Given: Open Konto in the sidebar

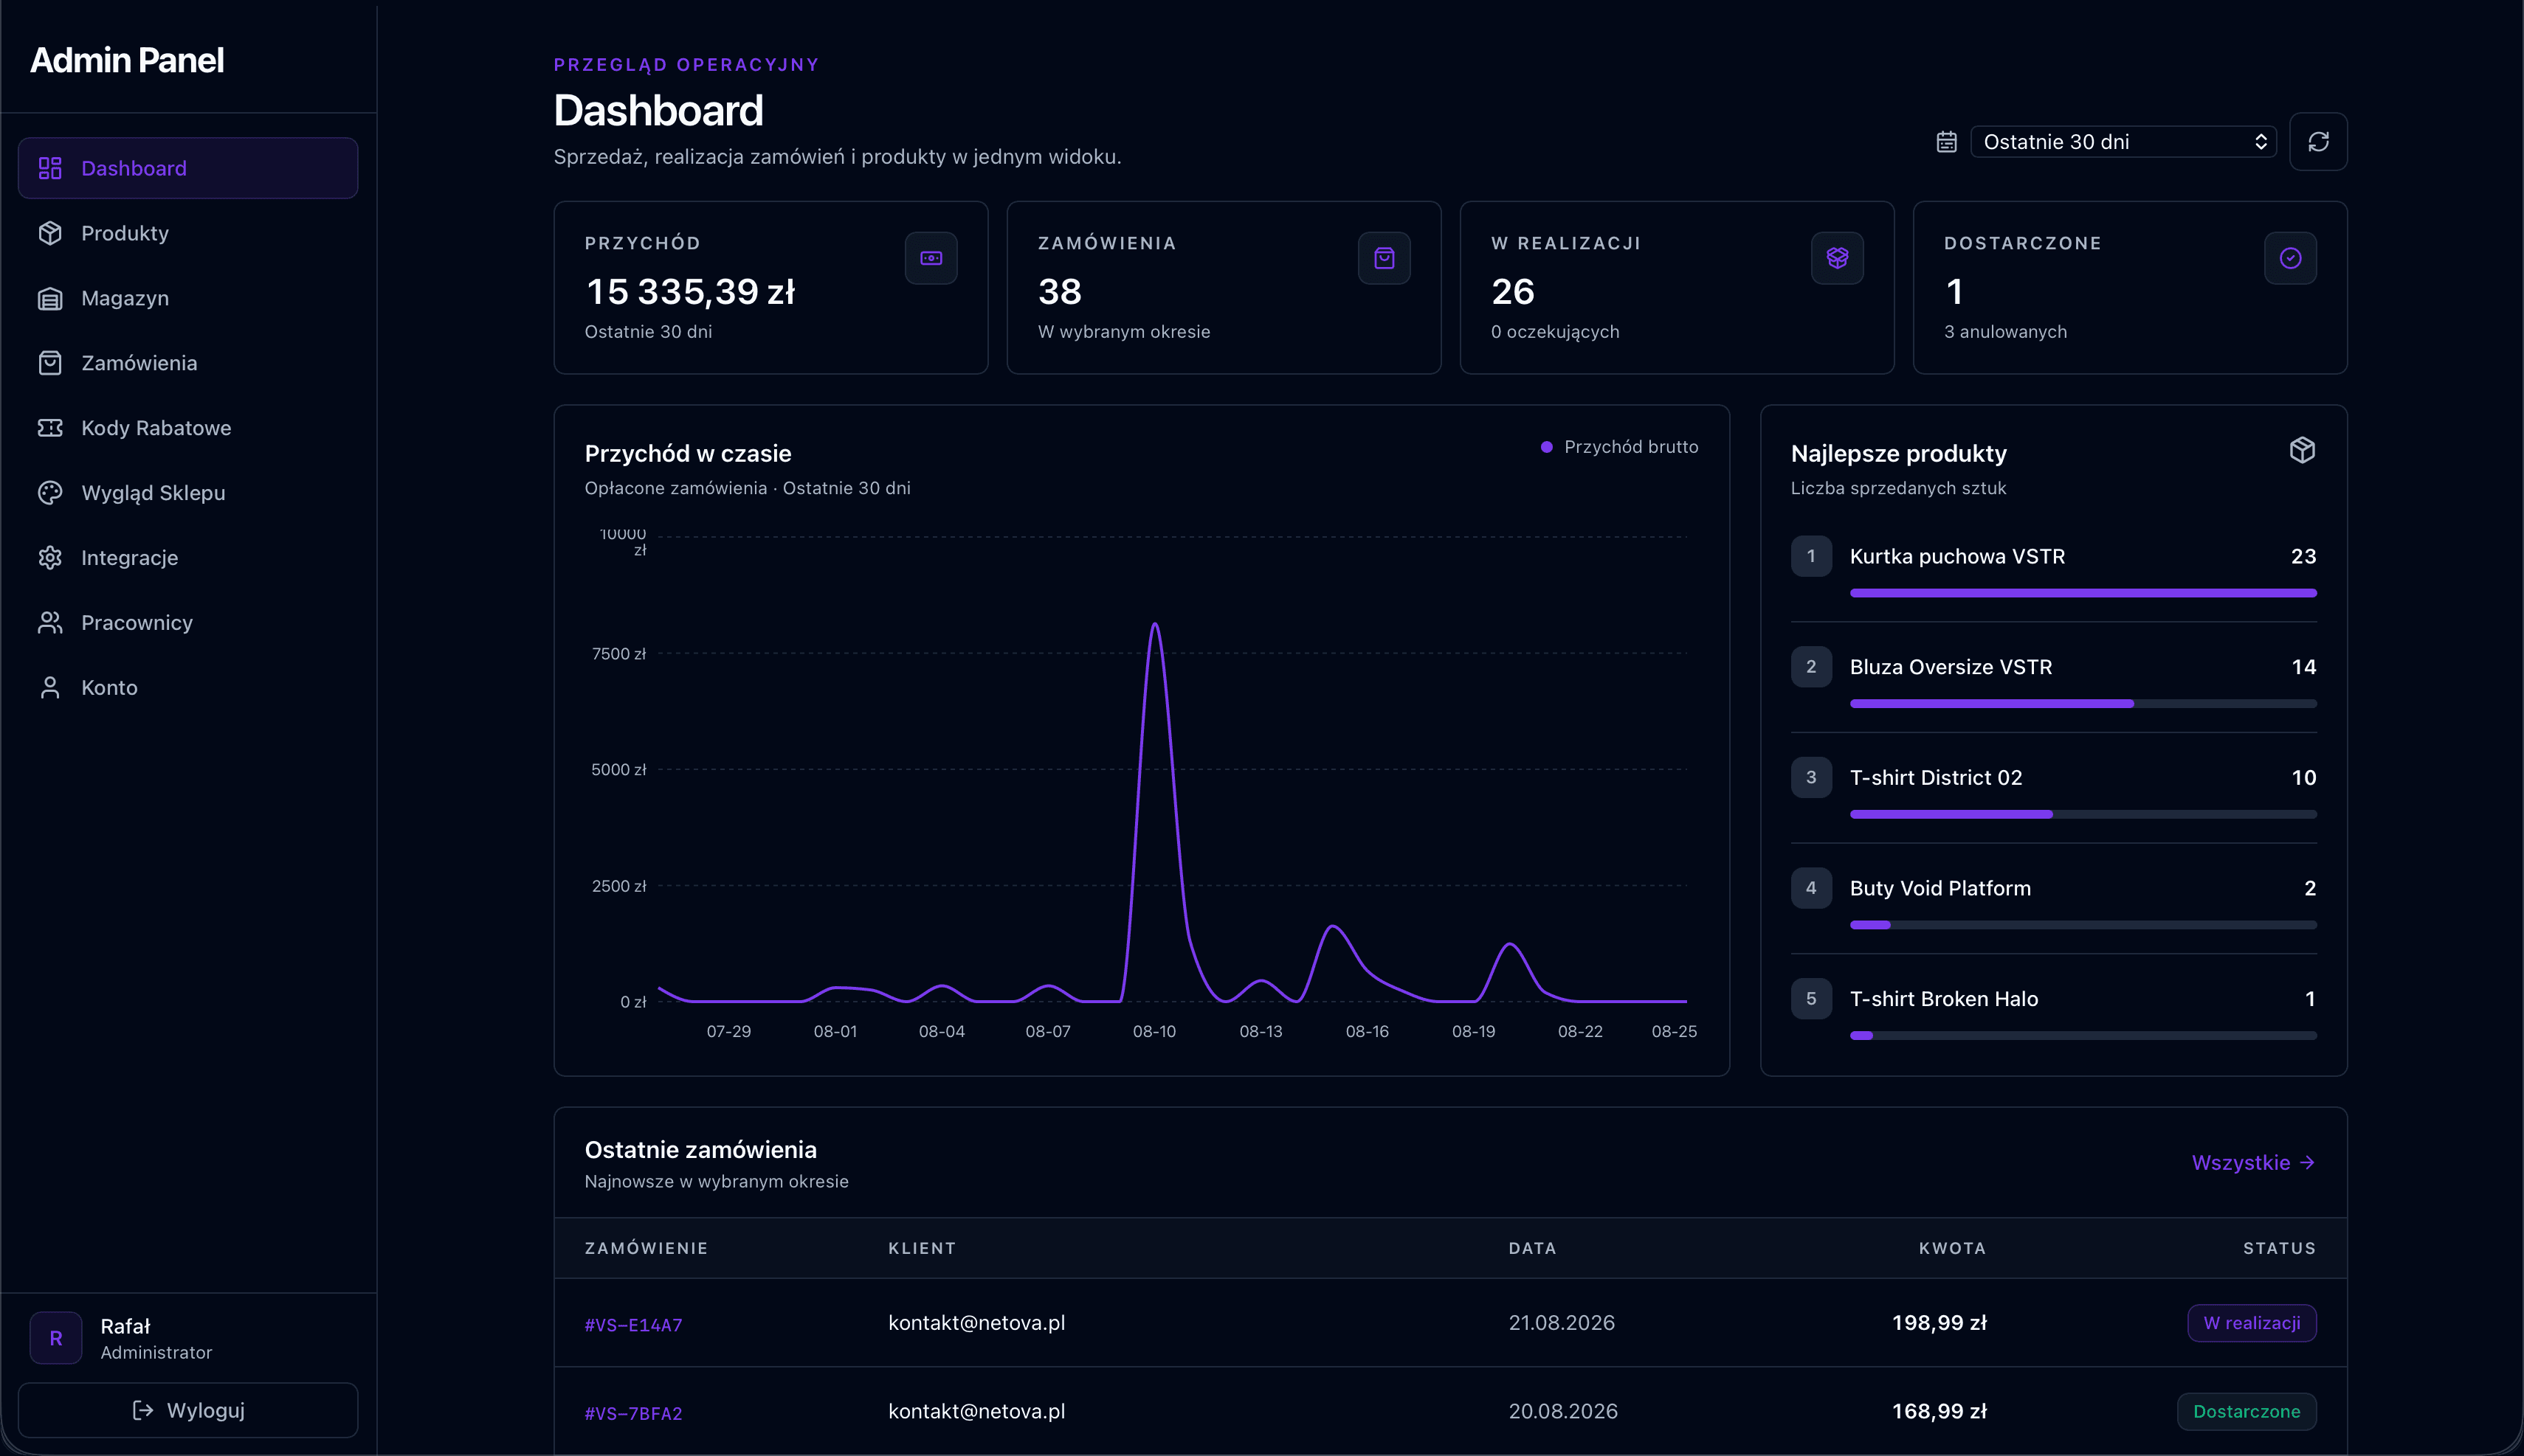Looking at the screenshot, I should 188,688.
